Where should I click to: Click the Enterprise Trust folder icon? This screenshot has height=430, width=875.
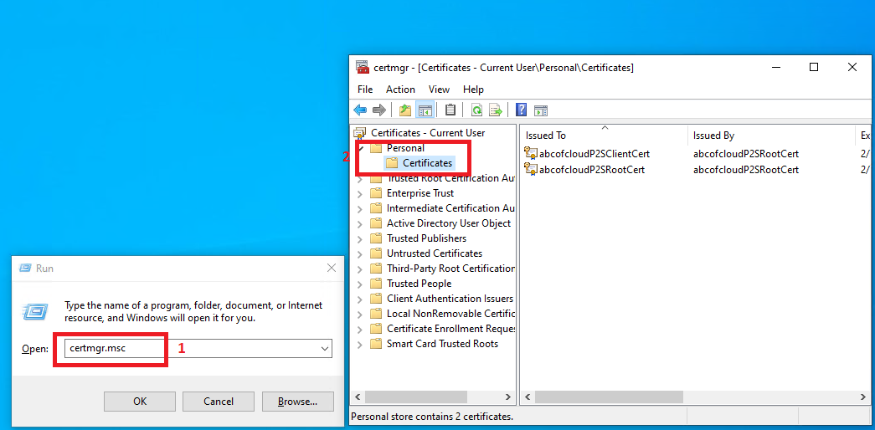(x=376, y=193)
